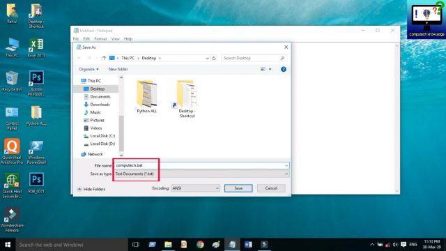Launch Quick Heal AntiVirus Pro shortcut
This screenshot has height=251, width=446.
pyautogui.click(x=12, y=151)
